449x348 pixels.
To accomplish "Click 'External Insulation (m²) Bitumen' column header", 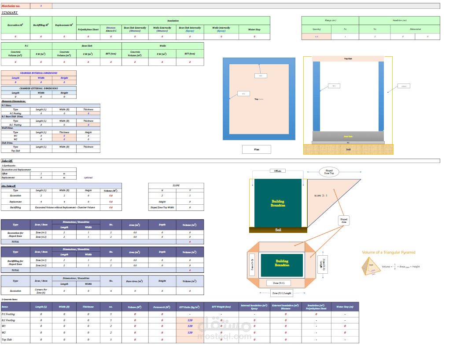I will tap(286, 307).
